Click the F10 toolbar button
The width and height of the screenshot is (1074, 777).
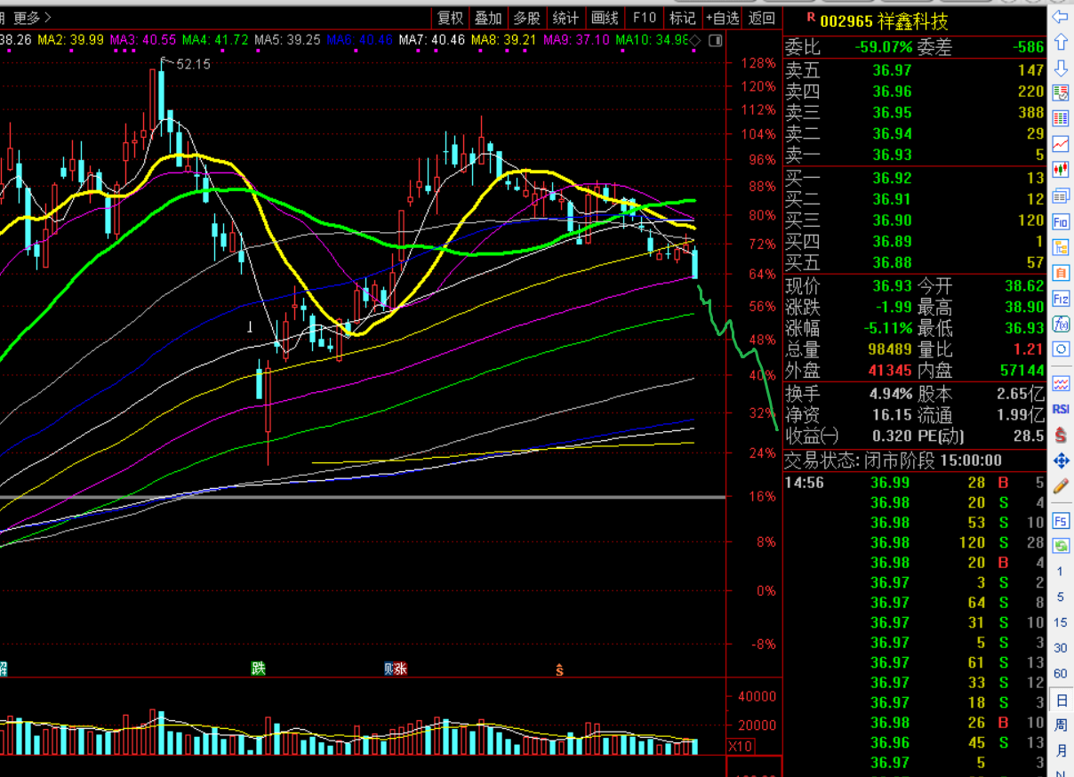(644, 18)
